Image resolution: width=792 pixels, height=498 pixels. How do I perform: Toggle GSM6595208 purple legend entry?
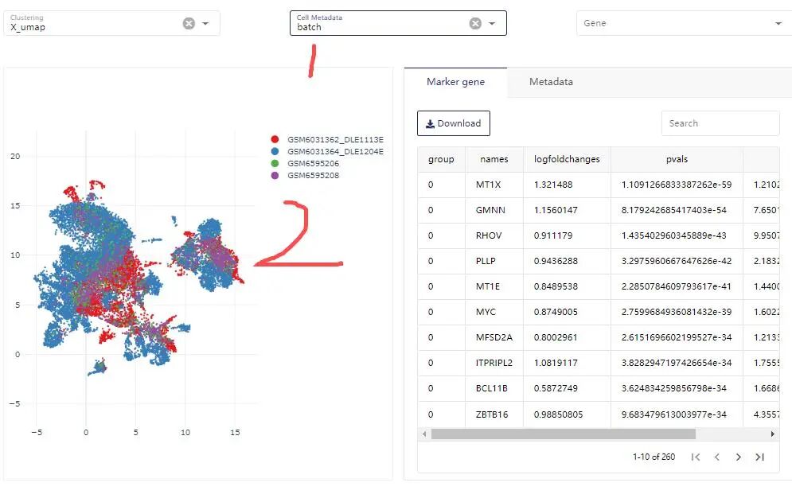[305, 176]
